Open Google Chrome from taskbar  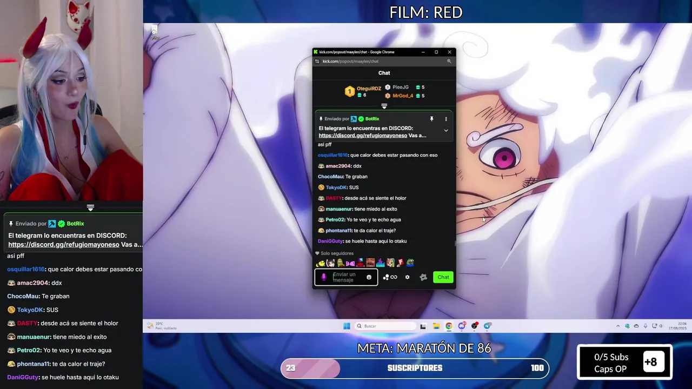[x=449, y=326]
